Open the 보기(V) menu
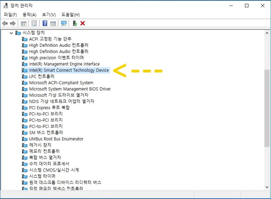The height and width of the screenshot is (199, 271). pos(49,15)
